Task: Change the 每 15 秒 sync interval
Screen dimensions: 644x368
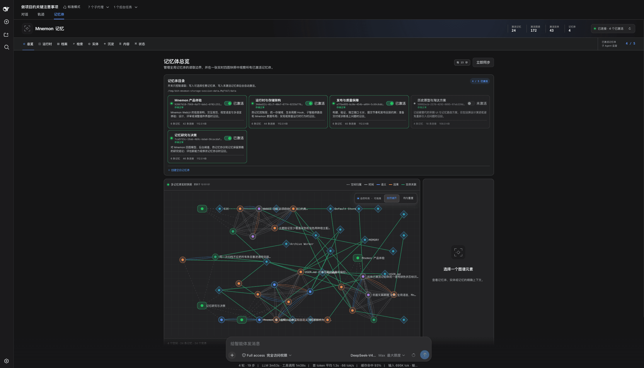Action: (x=462, y=62)
